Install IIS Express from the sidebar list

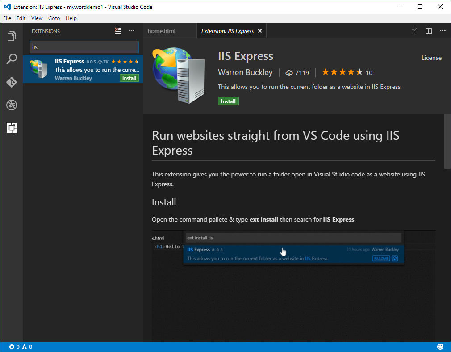(129, 78)
